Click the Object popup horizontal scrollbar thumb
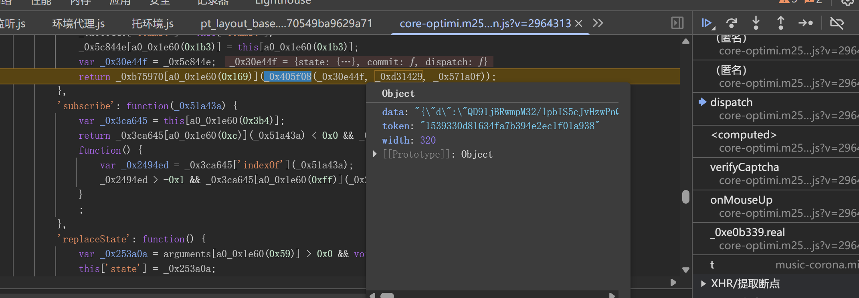The width and height of the screenshot is (859, 298). click(x=387, y=296)
